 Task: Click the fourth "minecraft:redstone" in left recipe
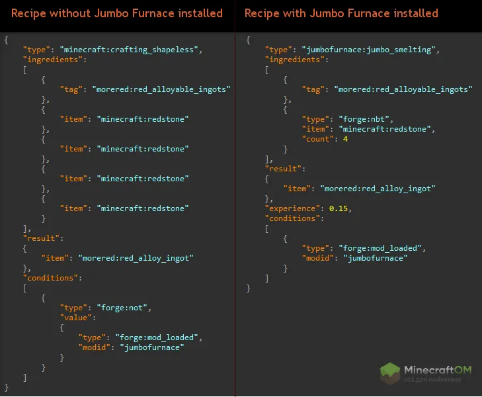143,208
